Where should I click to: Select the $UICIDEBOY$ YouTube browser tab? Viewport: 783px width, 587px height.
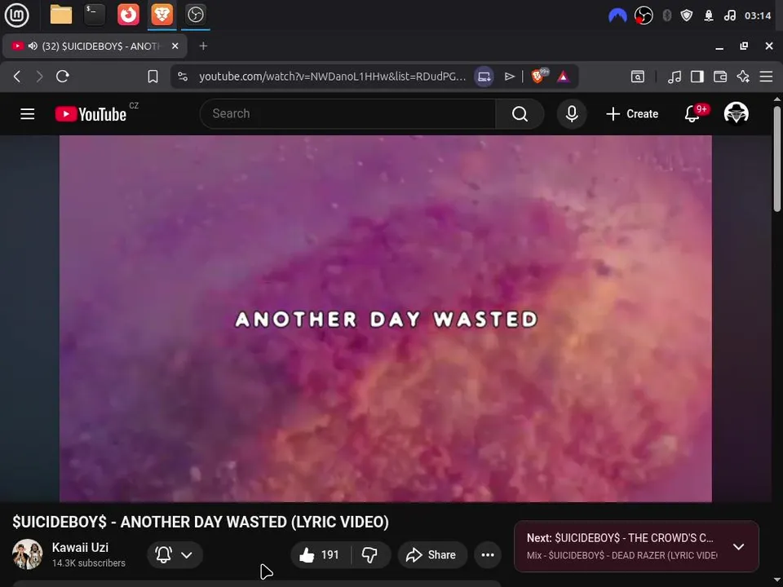tap(95, 46)
